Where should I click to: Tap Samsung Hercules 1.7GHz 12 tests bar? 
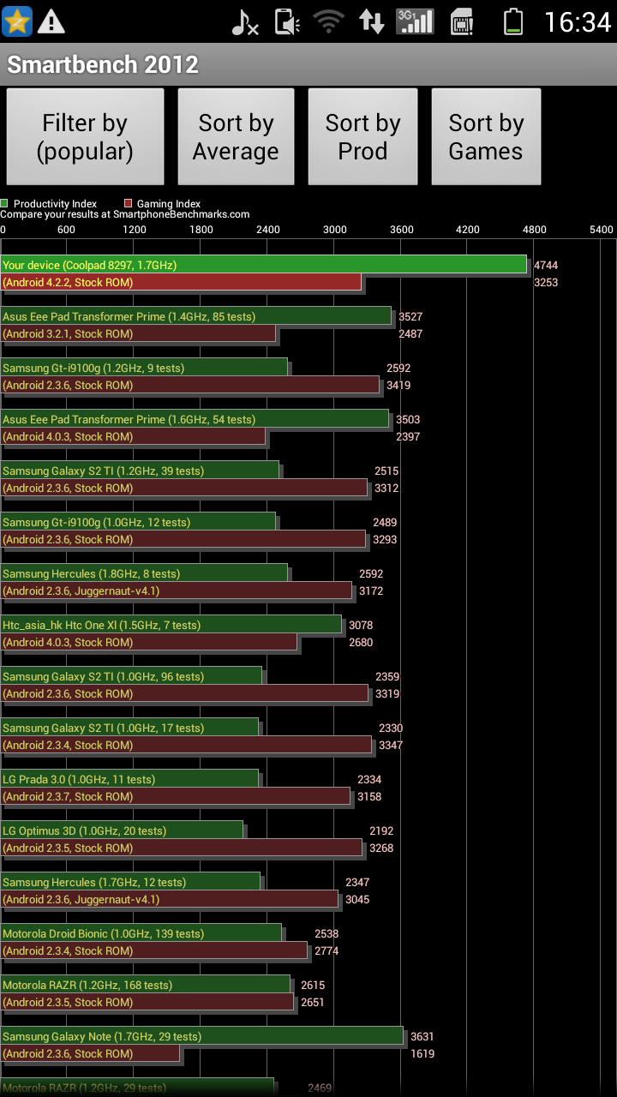click(x=130, y=882)
